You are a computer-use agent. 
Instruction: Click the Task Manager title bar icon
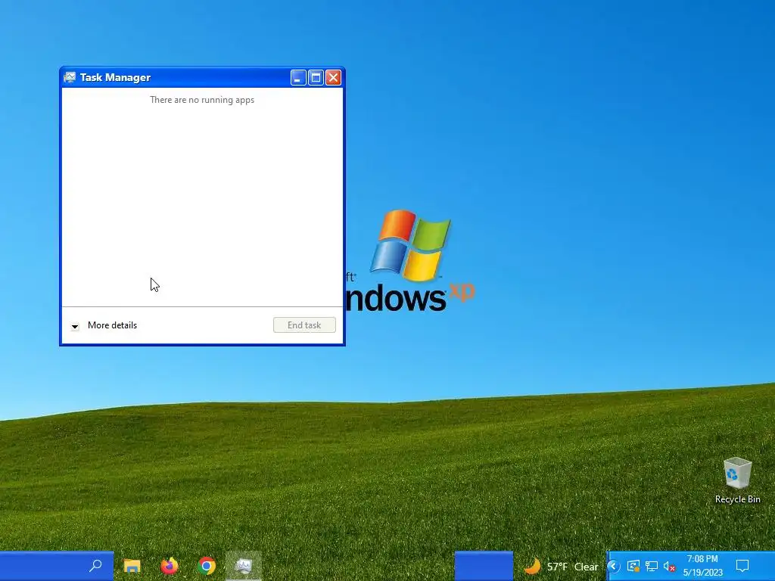pyautogui.click(x=70, y=78)
